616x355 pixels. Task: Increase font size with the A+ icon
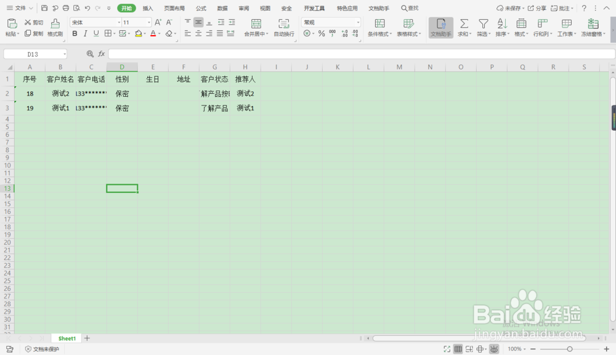coord(158,22)
